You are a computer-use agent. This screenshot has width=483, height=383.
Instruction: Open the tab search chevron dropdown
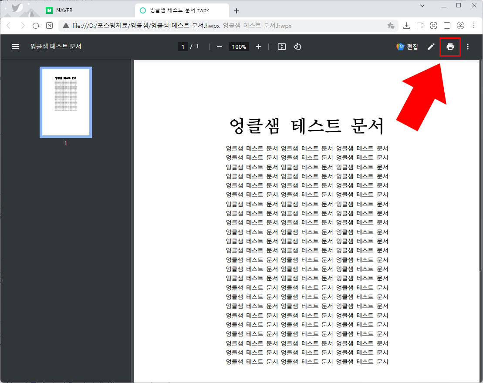click(422, 6)
